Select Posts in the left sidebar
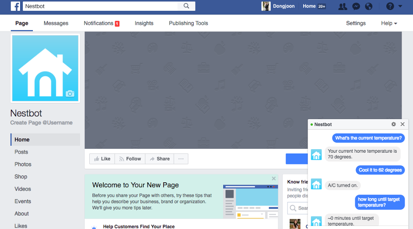This screenshot has width=413, height=229. [x=21, y=152]
